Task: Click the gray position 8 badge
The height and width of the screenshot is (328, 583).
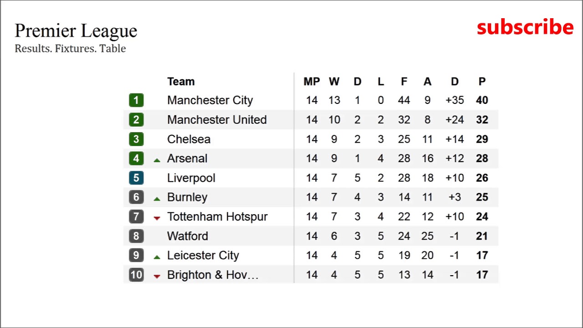Action: click(136, 236)
